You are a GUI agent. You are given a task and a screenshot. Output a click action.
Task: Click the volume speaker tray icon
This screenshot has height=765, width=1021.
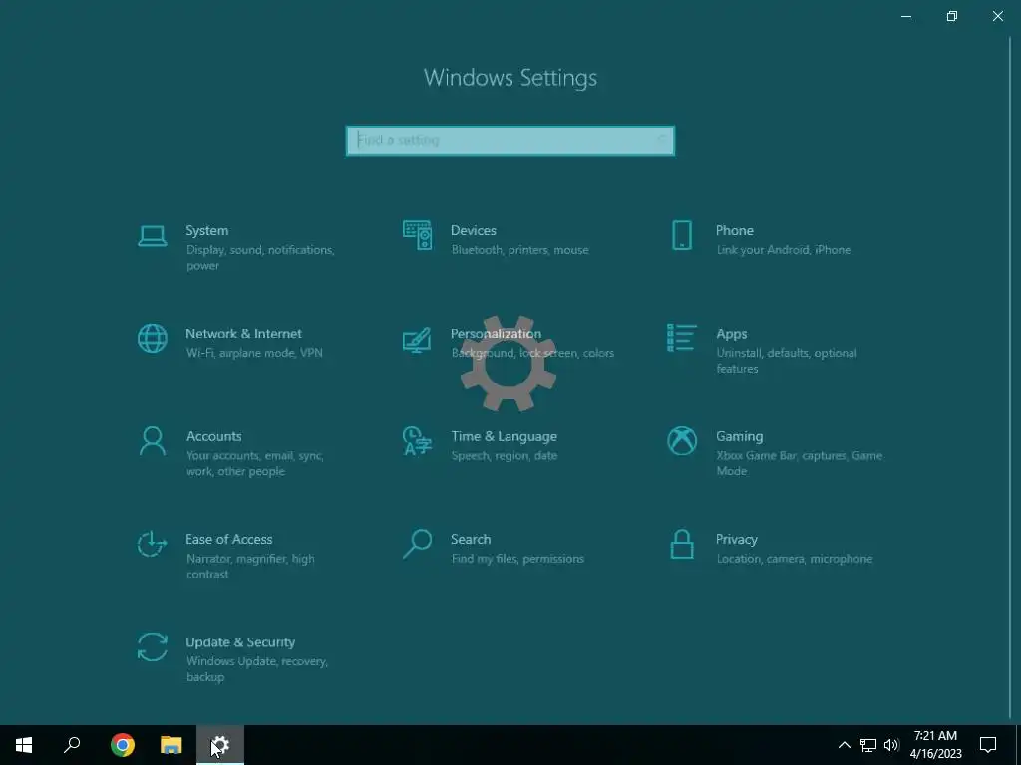pyautogui.click(x=891, y=745)
